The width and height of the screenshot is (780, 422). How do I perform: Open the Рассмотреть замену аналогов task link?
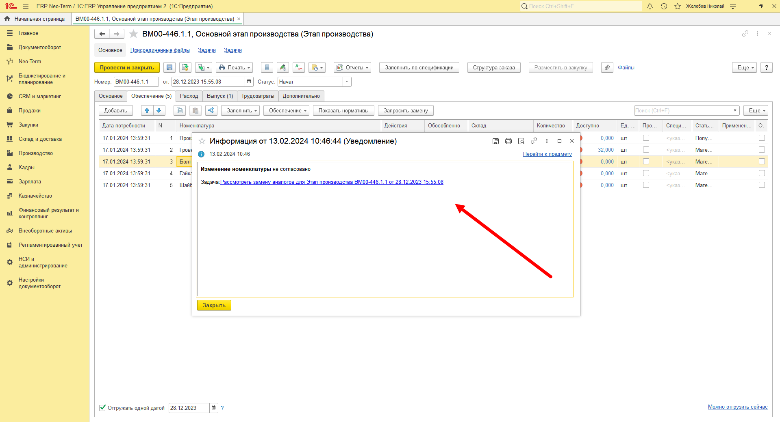332,182
